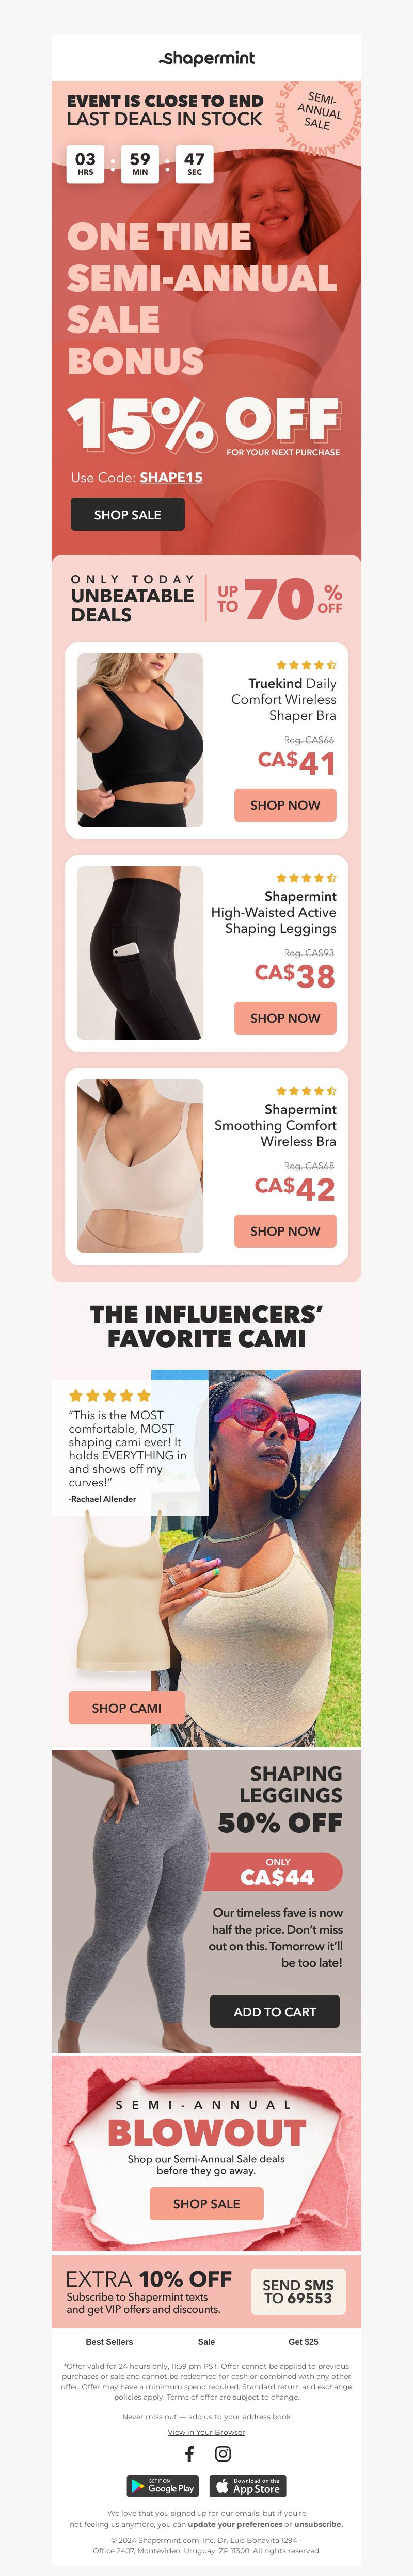
Task: Click the black leggings product thumbnail
Action: [140, 953]
